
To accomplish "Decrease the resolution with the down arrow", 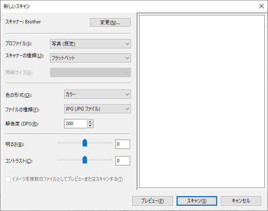I will [x=90, y=126].
